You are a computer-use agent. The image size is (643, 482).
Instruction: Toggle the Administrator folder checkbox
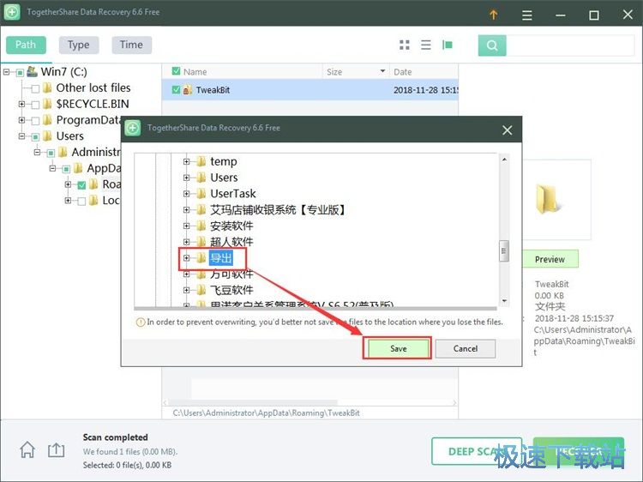51,153
